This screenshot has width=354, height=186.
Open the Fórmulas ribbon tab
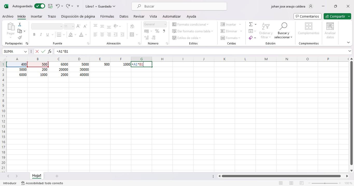(107, 16)
